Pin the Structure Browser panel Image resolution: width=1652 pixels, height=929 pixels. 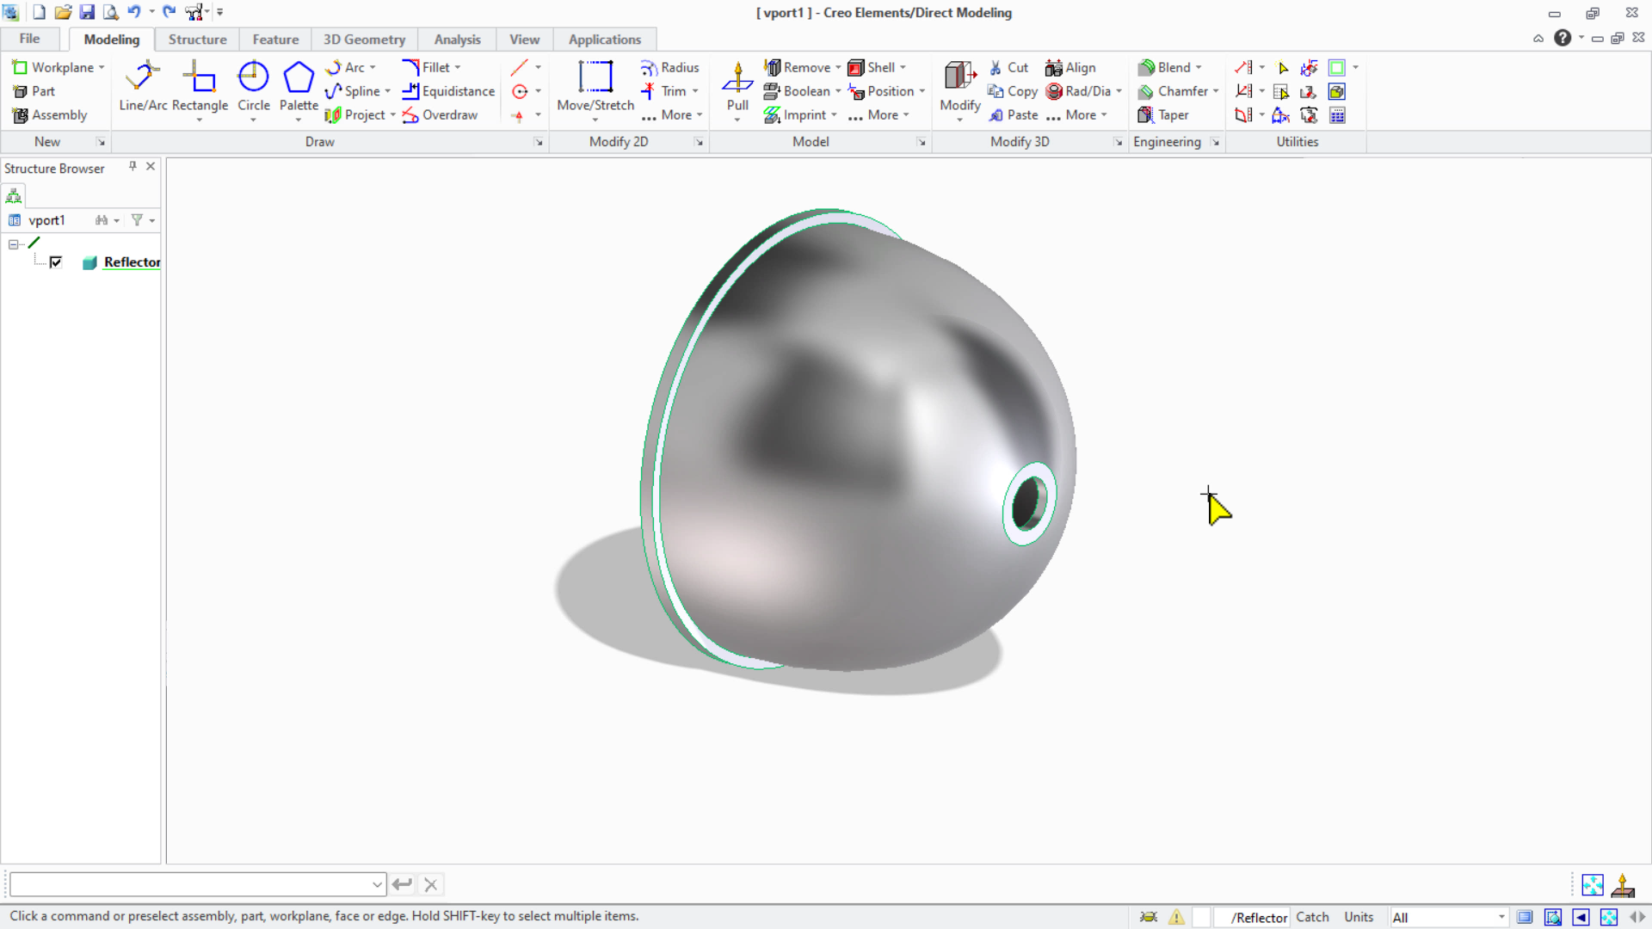133,167
